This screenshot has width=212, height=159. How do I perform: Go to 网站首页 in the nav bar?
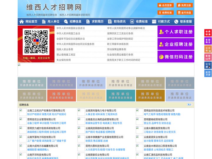32,21
